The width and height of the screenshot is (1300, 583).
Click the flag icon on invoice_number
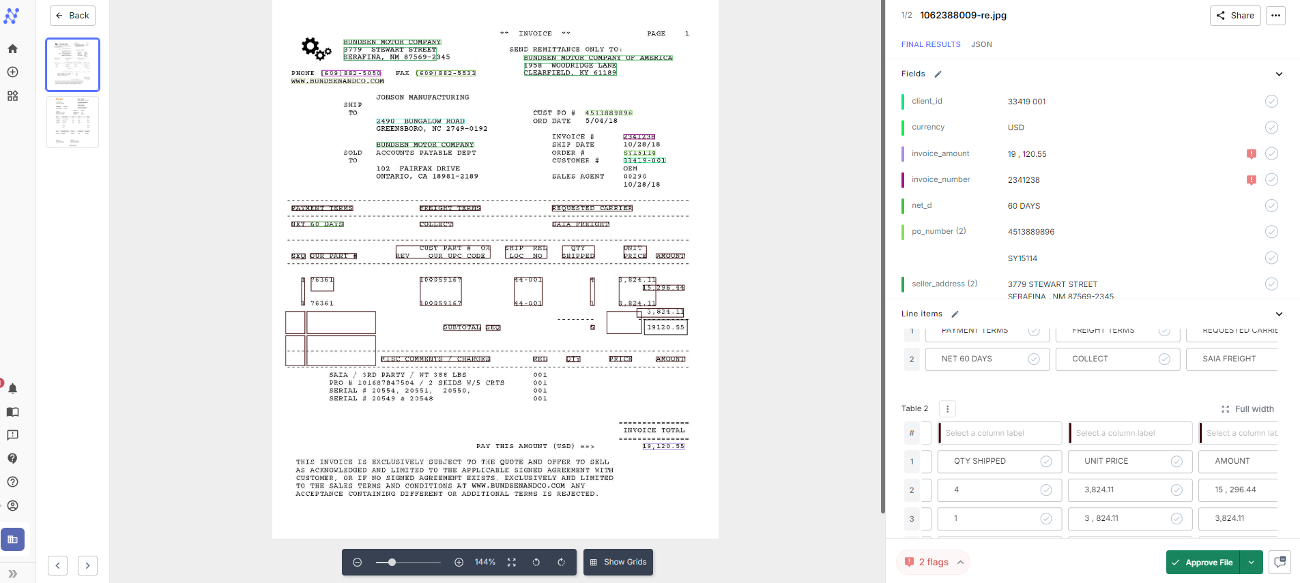pos(1252,180)
